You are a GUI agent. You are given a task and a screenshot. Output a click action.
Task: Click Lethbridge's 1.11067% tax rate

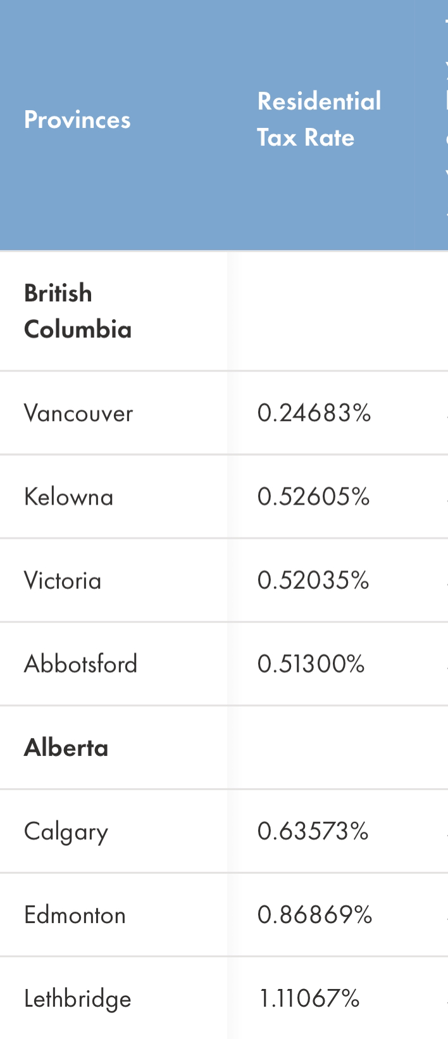click(x=309, y=998)
